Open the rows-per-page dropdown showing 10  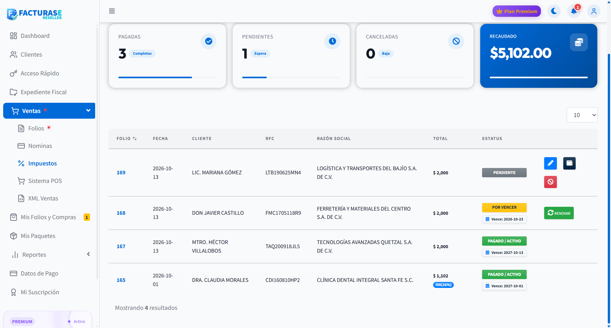click(x=582, y=115)
